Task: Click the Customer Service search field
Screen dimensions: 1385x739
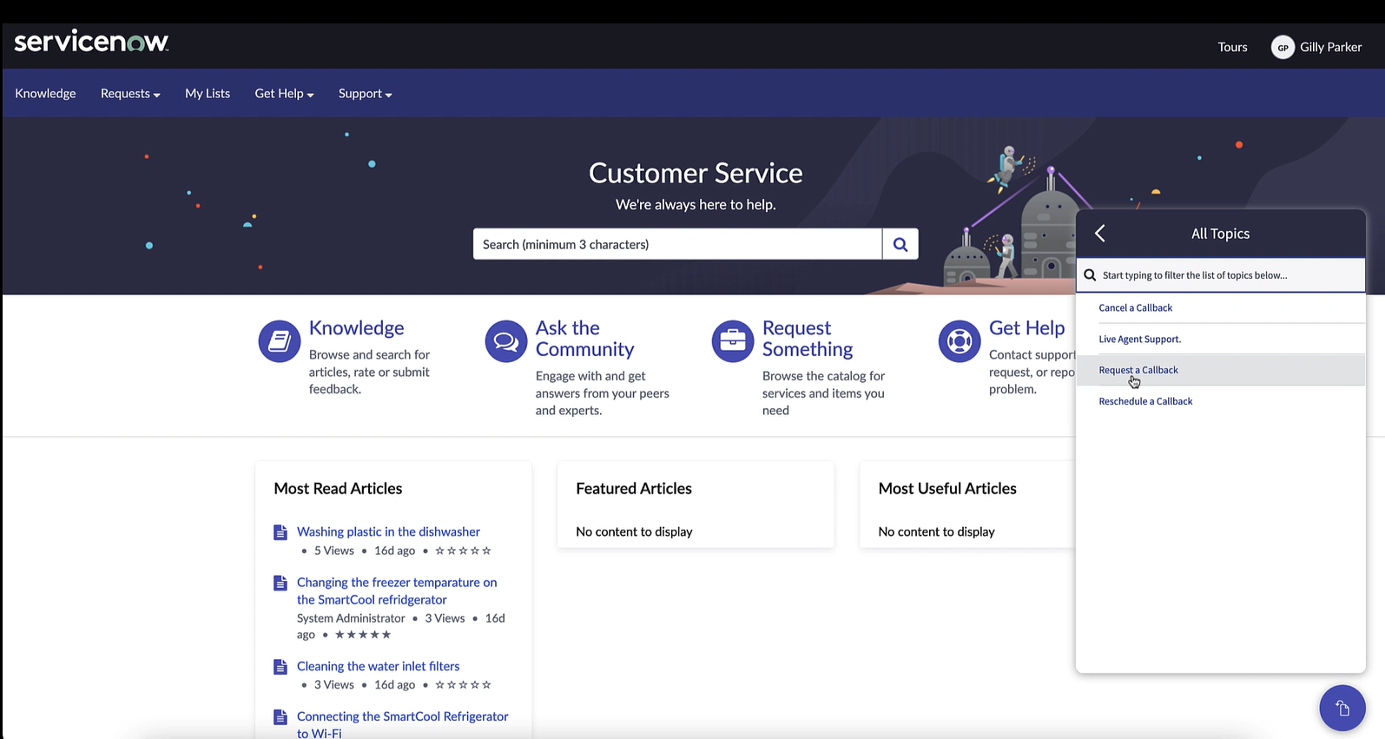Action: (x=677, y=244)
